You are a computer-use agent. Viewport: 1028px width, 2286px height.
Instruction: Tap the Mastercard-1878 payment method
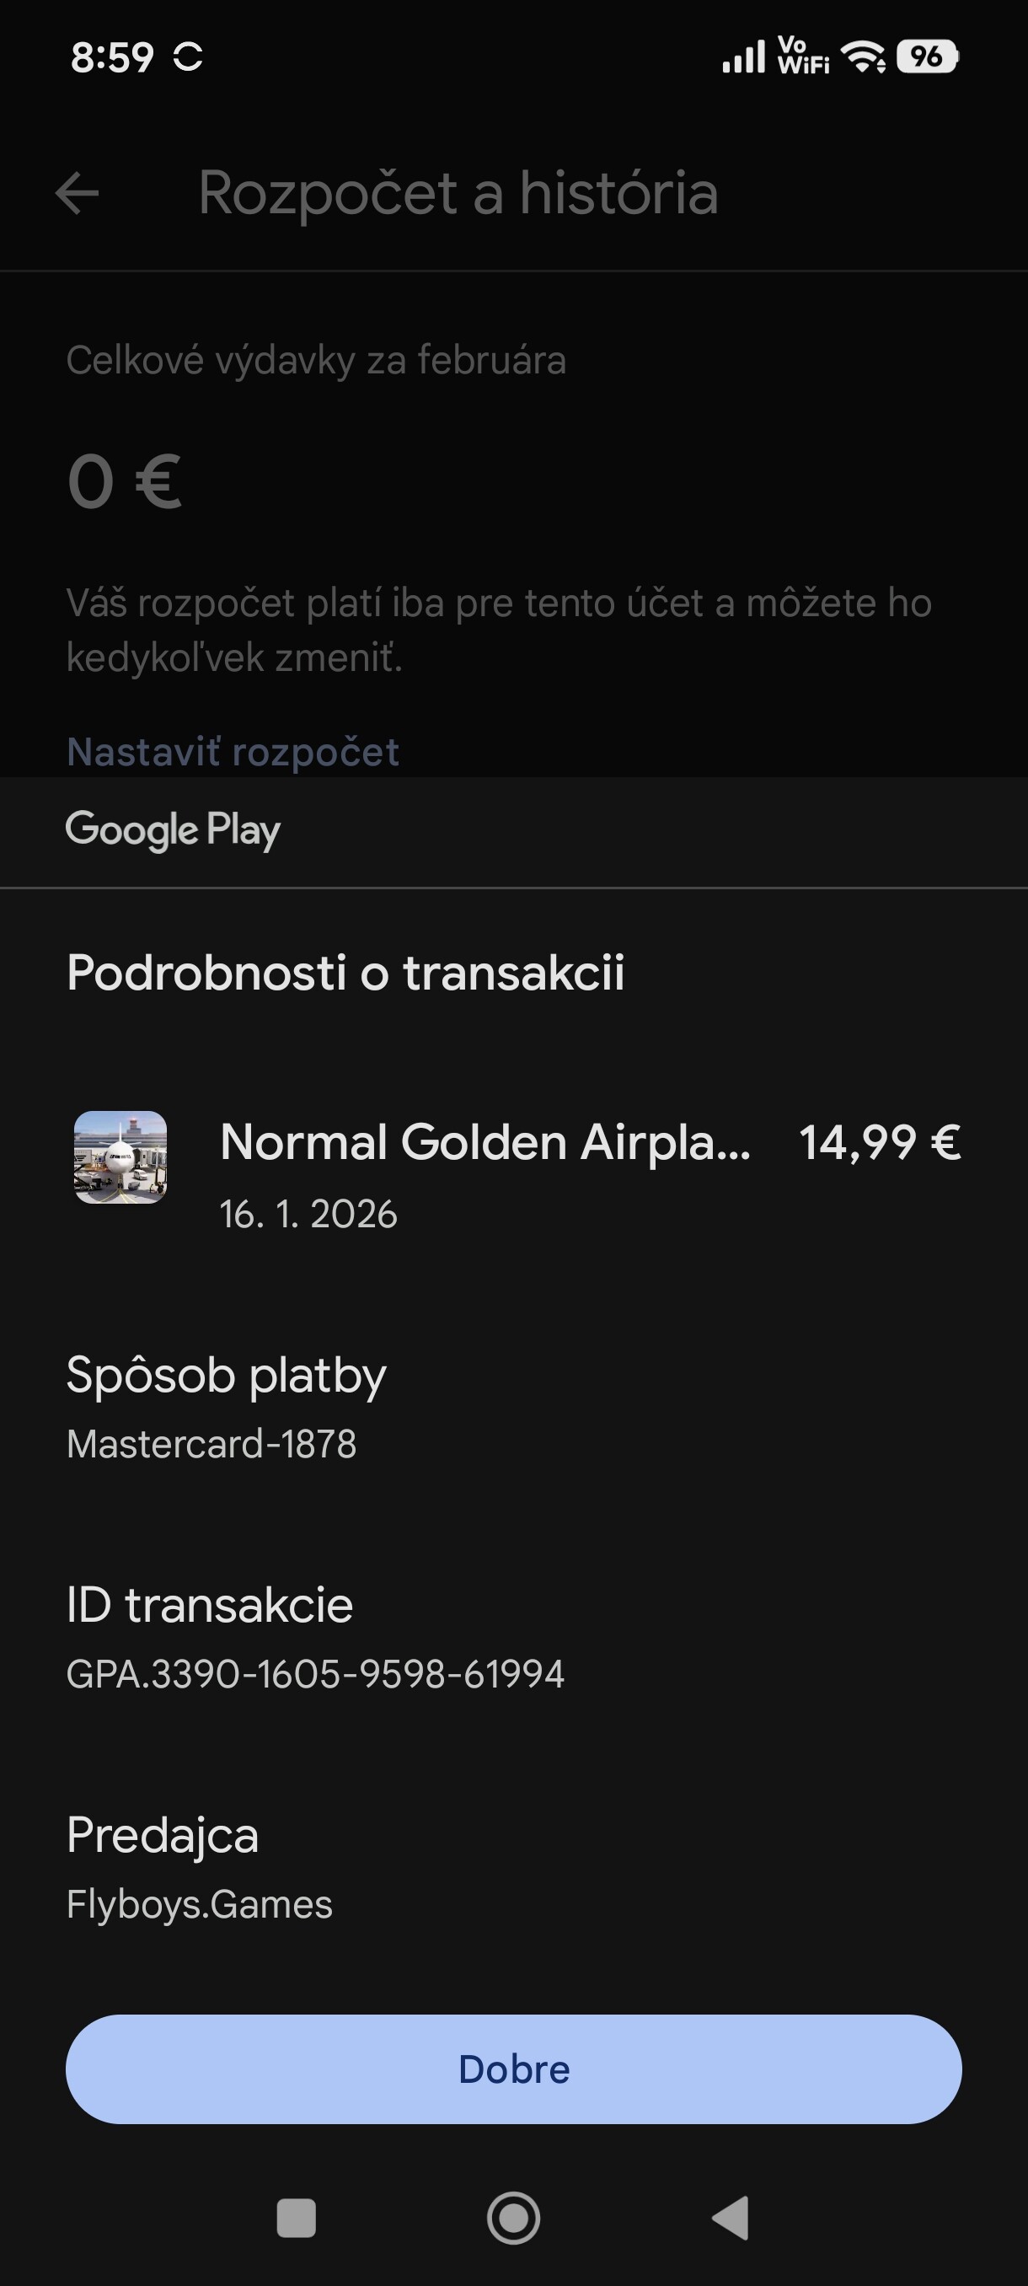pos(211,1445)
